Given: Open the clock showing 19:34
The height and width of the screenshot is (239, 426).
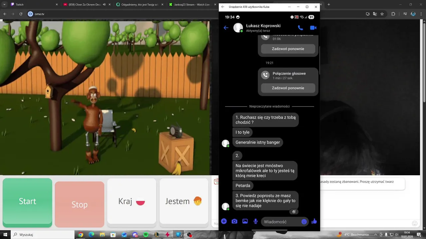Looking at the screenshot, I should tap(407, 235).
